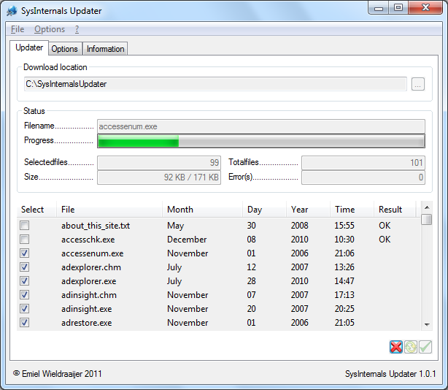The width and height of the screenshot is (448, 390).
Task: Click the green download progress bar
Action: tap(261, 141)
